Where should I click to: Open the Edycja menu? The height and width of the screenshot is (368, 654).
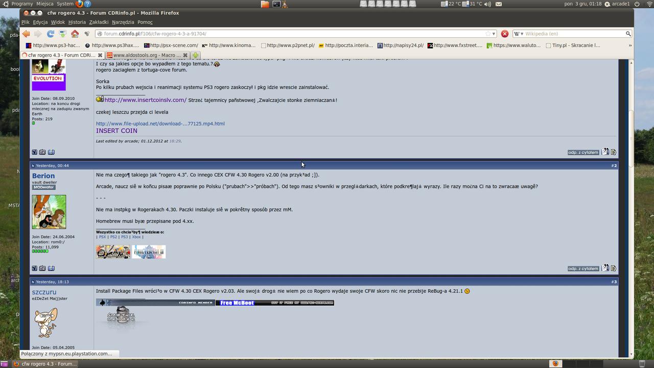[40, 22]
